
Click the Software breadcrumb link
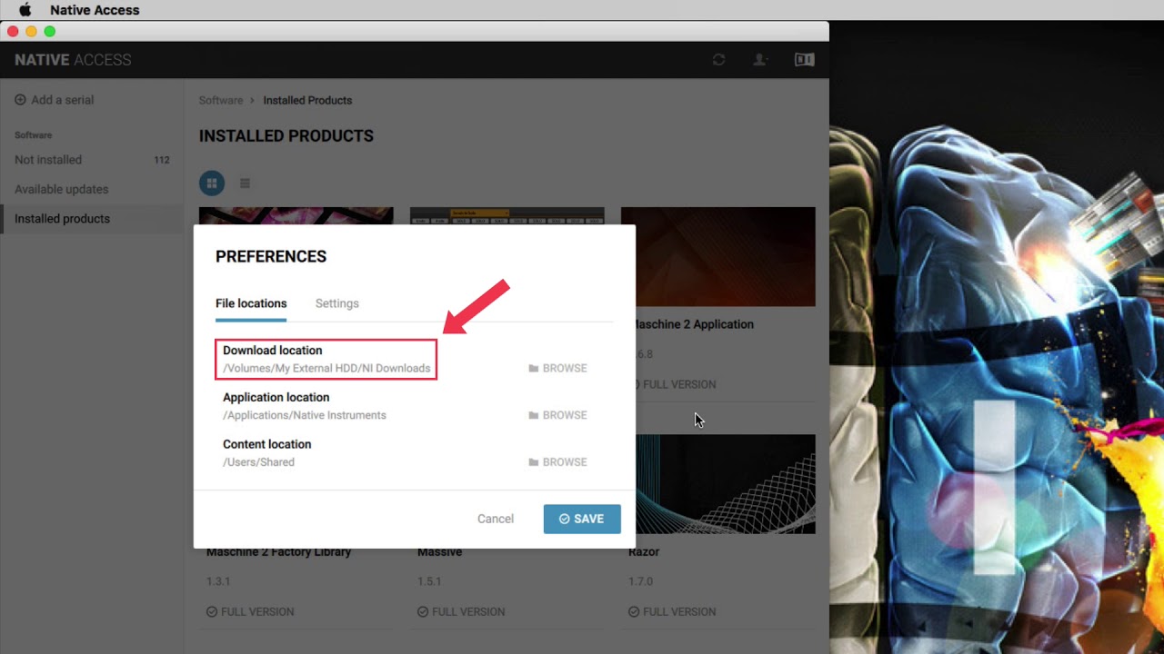point(221,100)
